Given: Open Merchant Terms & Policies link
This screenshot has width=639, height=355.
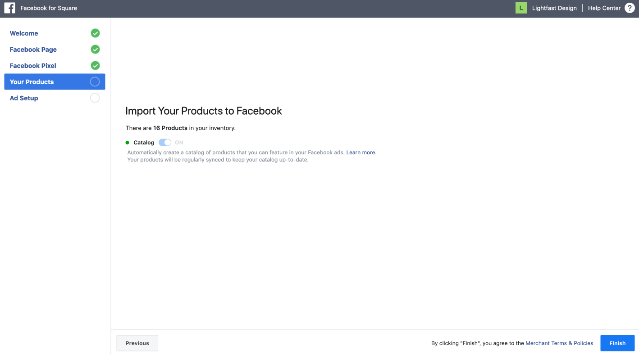Looking at the screenshot, I should pos(559,343).
